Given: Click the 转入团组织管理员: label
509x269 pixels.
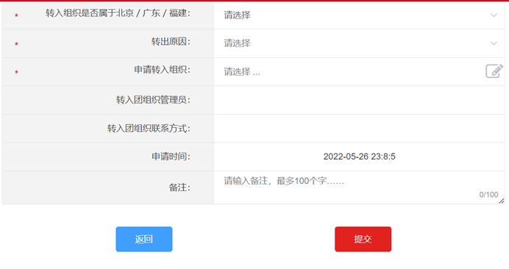Looking at the screenshot, I should coord(153,100).
